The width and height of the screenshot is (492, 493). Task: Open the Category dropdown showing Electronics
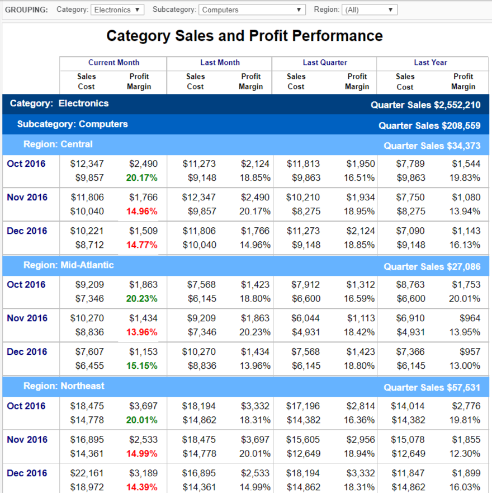117,10
